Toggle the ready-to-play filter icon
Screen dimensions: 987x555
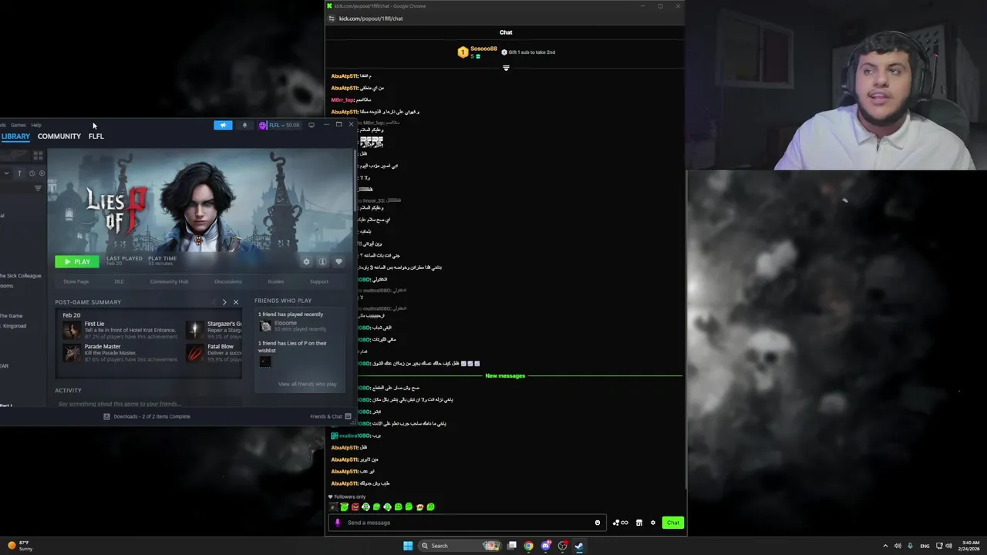point(42,173)
